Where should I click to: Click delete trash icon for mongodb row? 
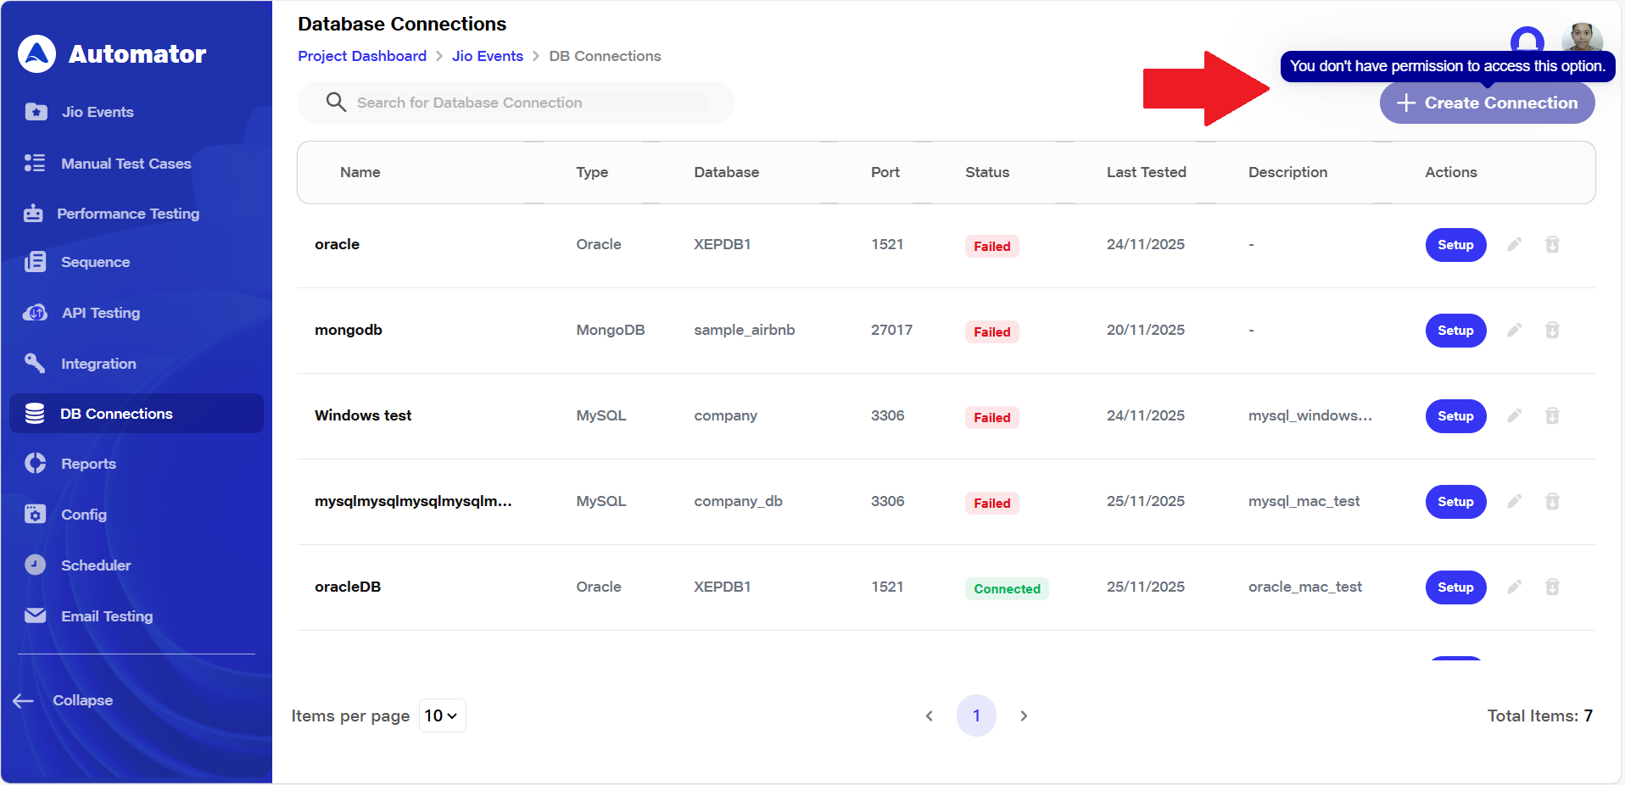coord(1552,331)
